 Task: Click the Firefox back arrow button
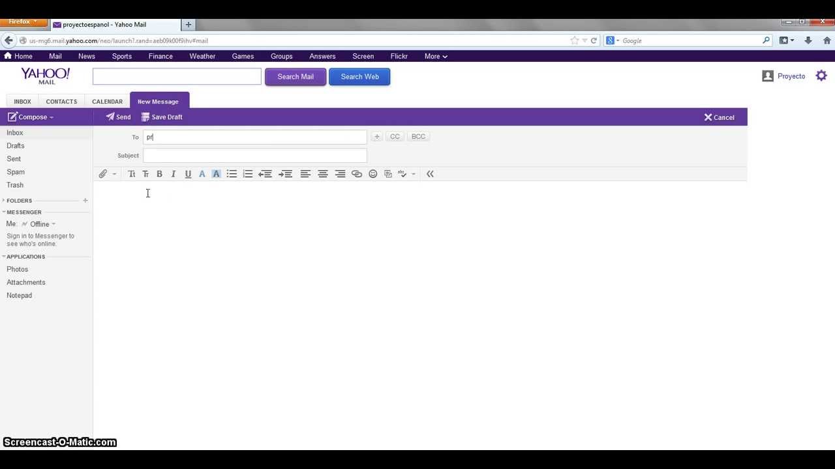pyautogui.click(x=8, y=40)
